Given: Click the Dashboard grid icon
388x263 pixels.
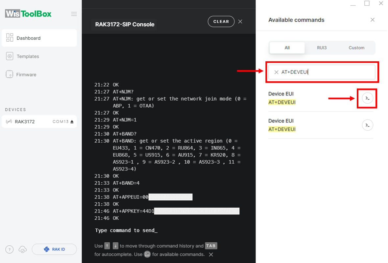Looking at the screenshot, I should click(10, 38).
